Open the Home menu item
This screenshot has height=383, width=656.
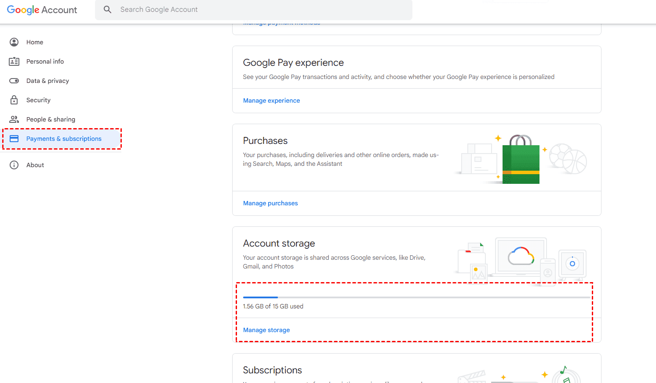[35, 42]
